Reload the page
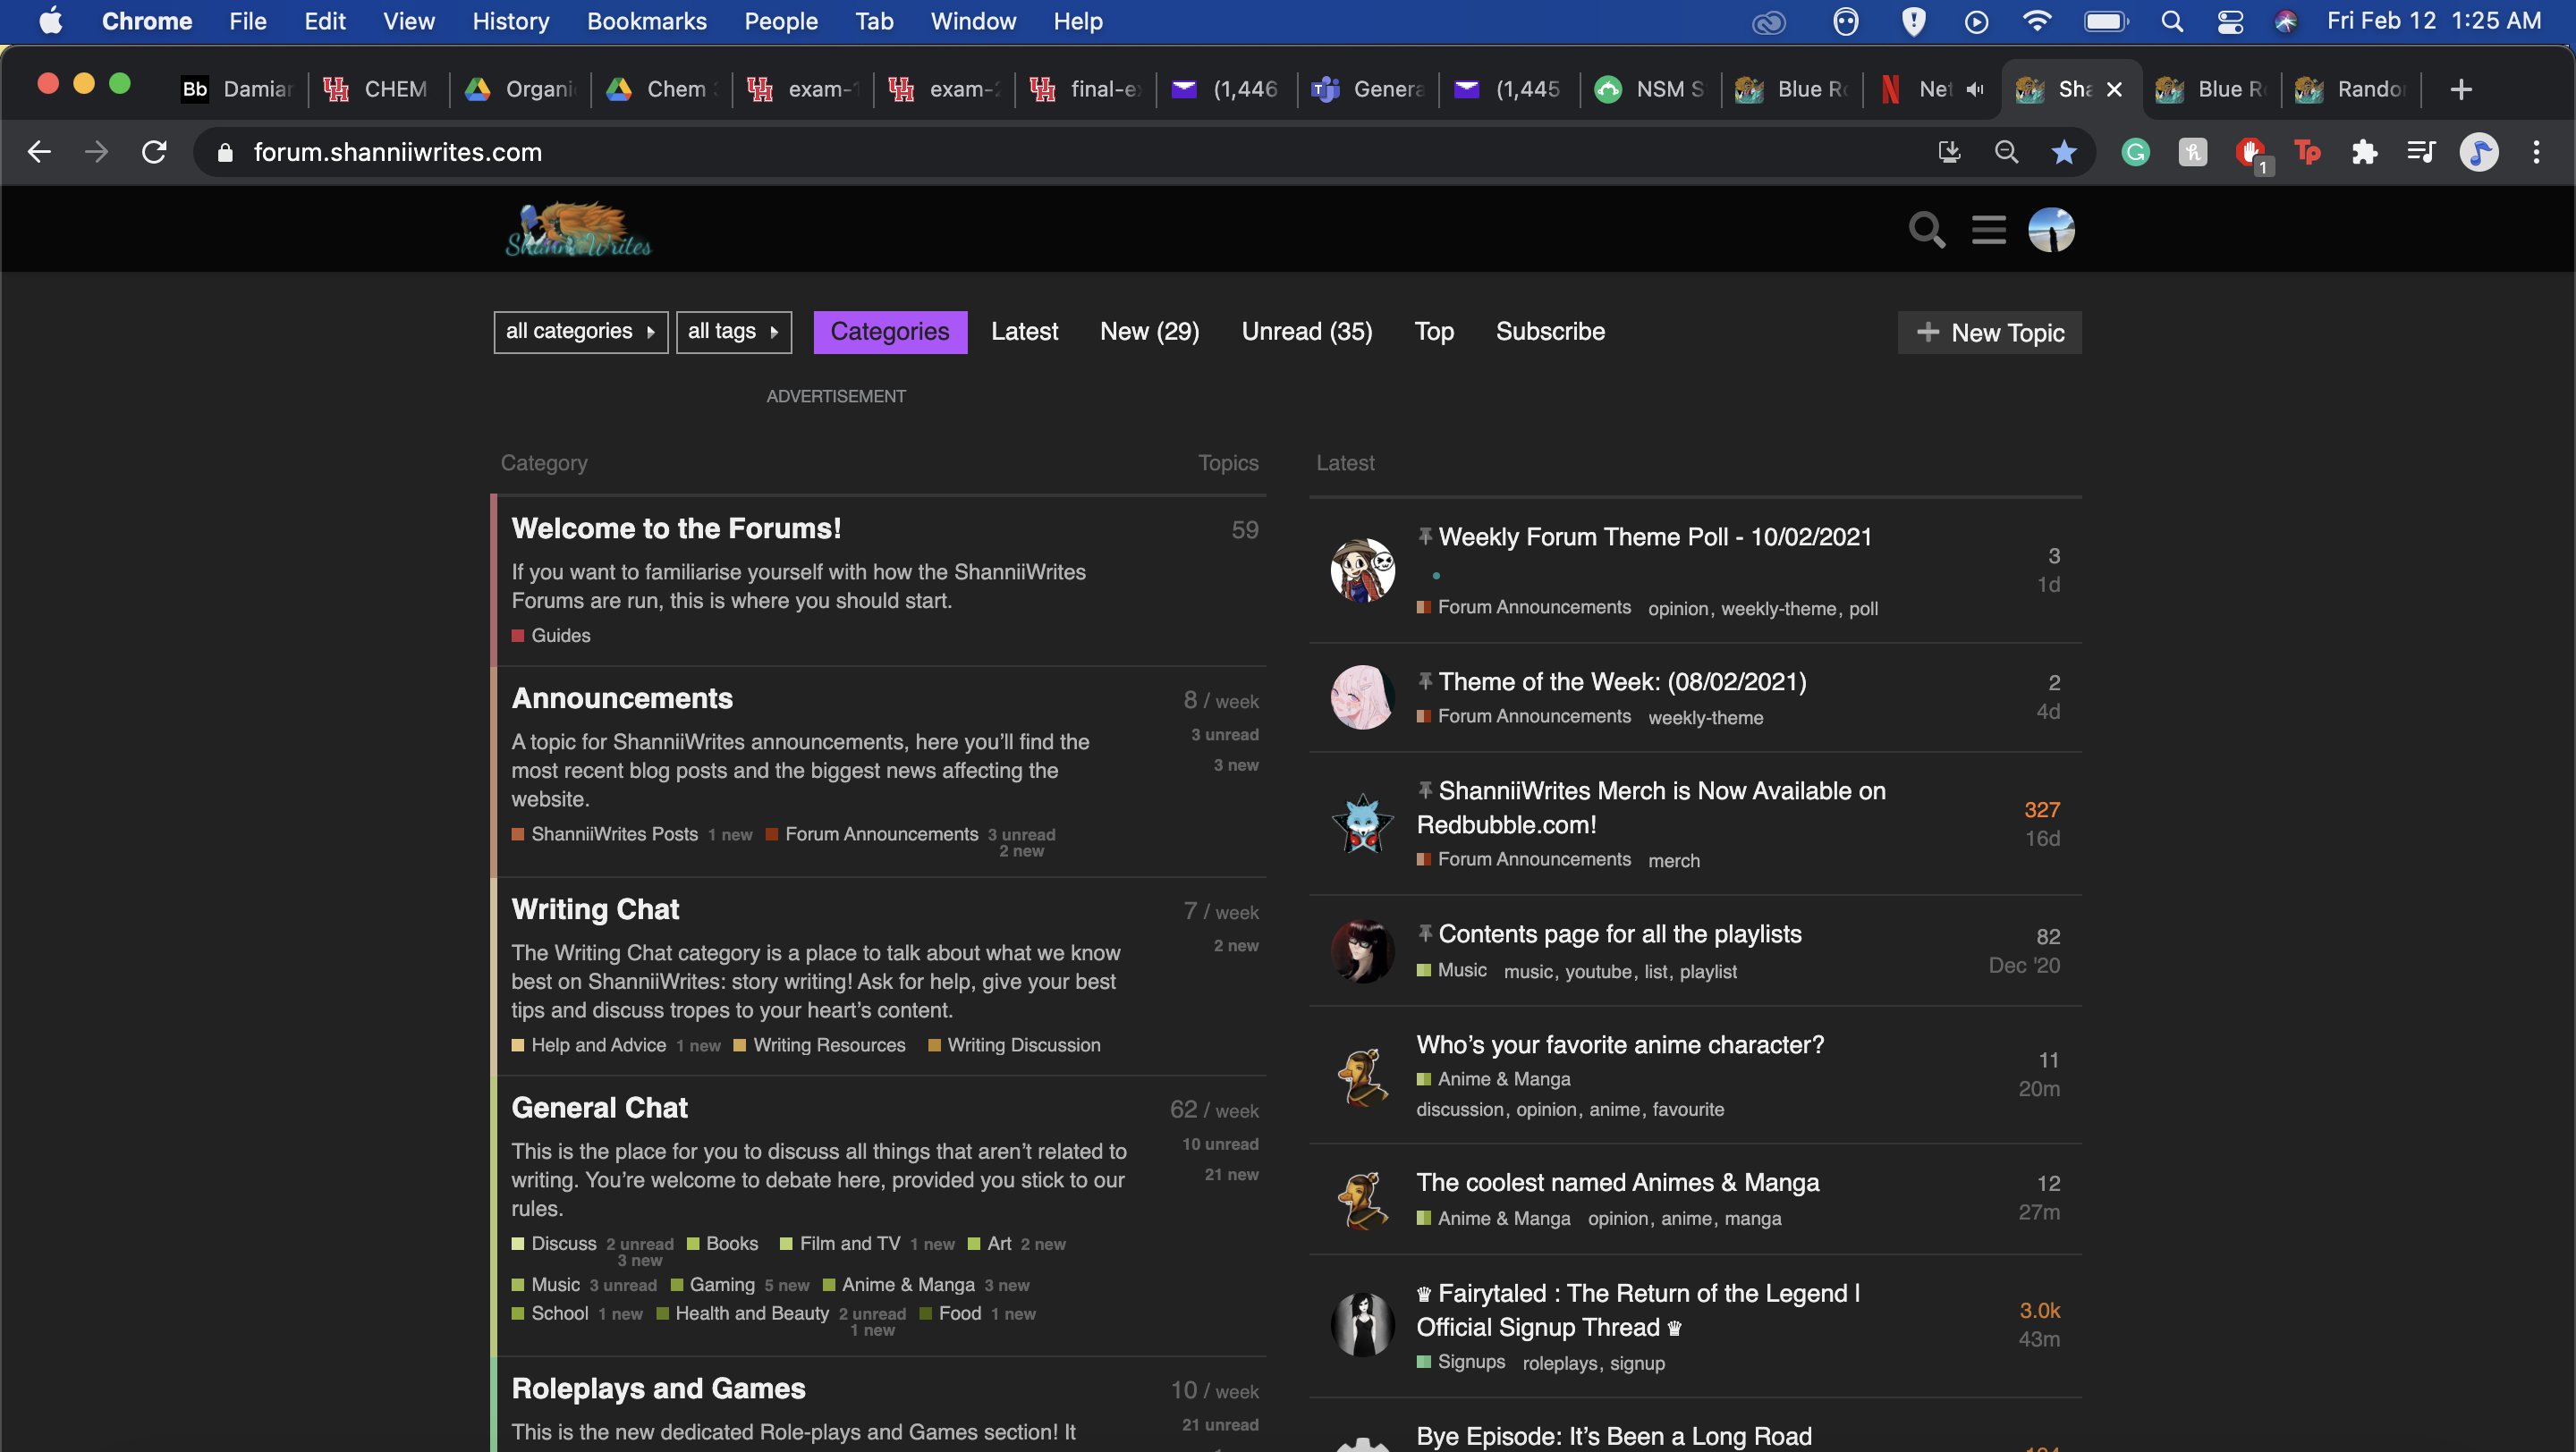This screenshot has height=1452, width=2576. point(154,152)
